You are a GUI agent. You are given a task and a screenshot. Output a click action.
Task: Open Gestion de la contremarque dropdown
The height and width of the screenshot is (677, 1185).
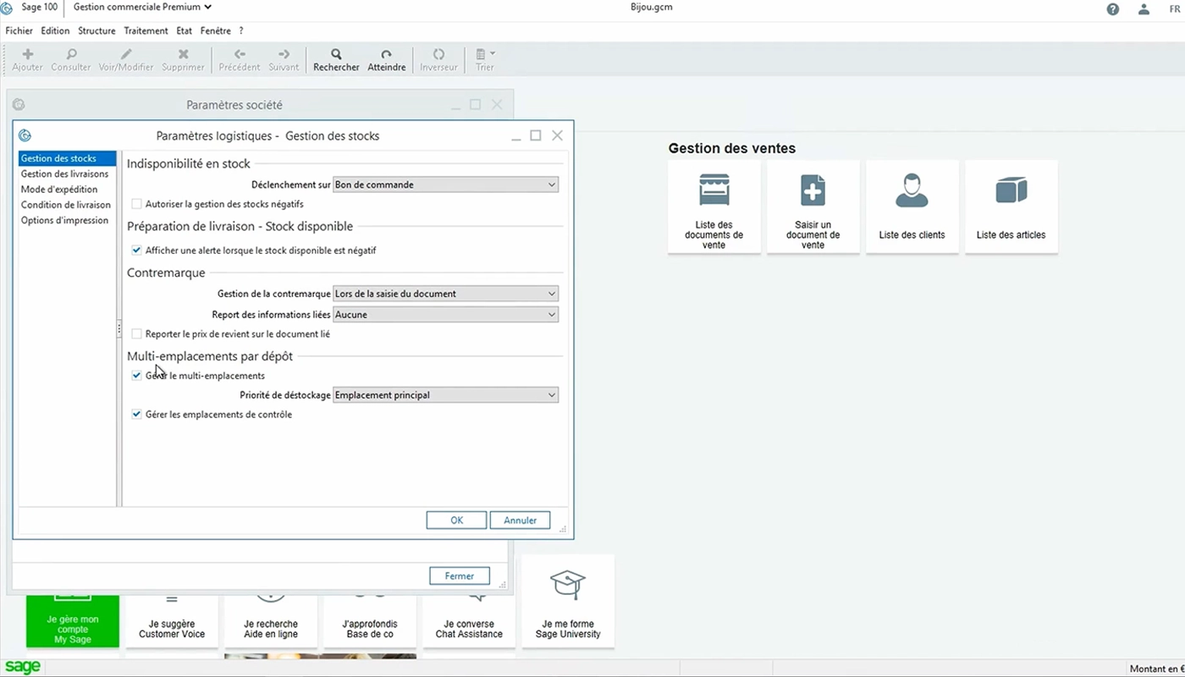446,294
